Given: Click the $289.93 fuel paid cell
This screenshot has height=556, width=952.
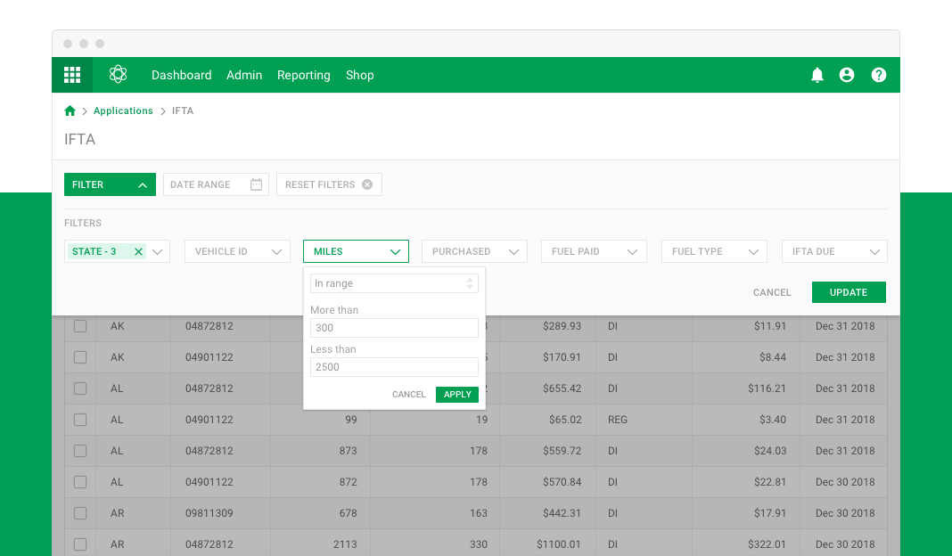Looking at the screenshot, I should pos(562,326).
